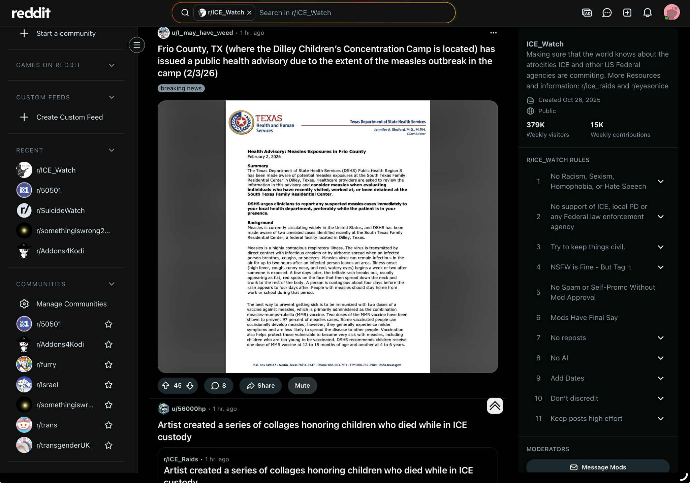Downvote the Frio County measles post
690x483 pixels.
pos(190,385)
